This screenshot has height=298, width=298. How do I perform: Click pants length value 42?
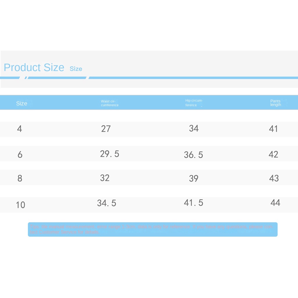[x=273, y=154]
